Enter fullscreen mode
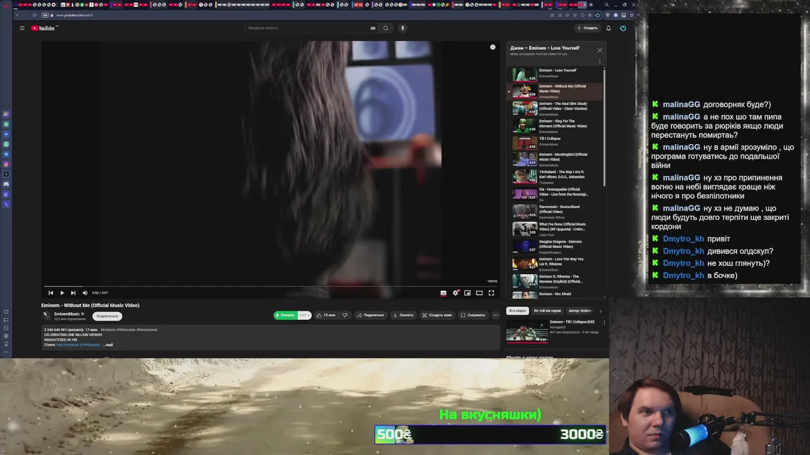The height and width of the screenshot is (455, 810). [491, 293]
